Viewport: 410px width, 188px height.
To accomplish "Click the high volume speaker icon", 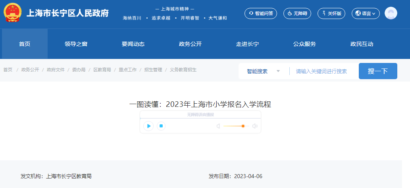I will 255,126.
